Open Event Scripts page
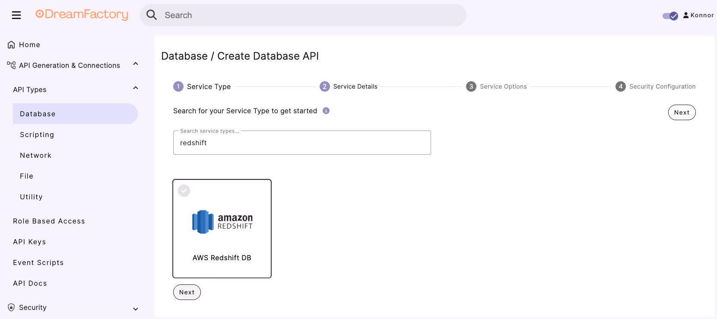The image size is (717, 319). tap(38, 262)
